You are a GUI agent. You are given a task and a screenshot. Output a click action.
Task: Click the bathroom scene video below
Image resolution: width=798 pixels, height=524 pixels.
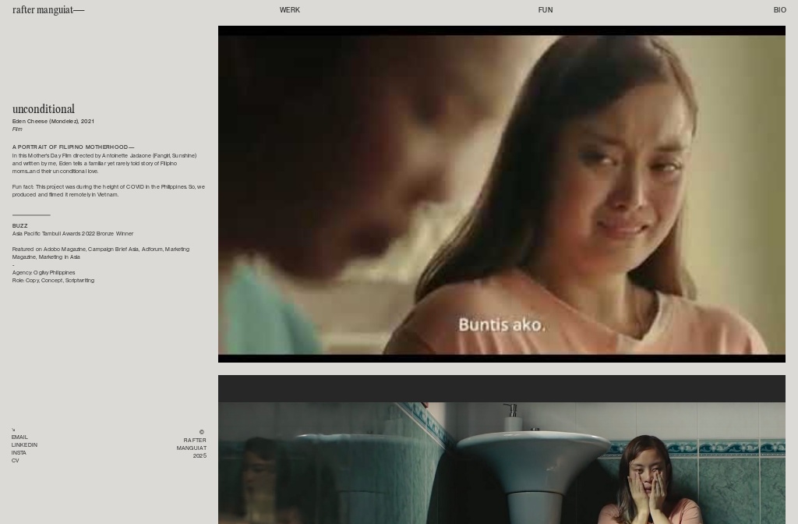coord(501,462)
